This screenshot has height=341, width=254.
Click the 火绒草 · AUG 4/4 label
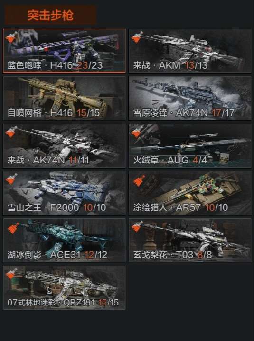pos(170,160)
